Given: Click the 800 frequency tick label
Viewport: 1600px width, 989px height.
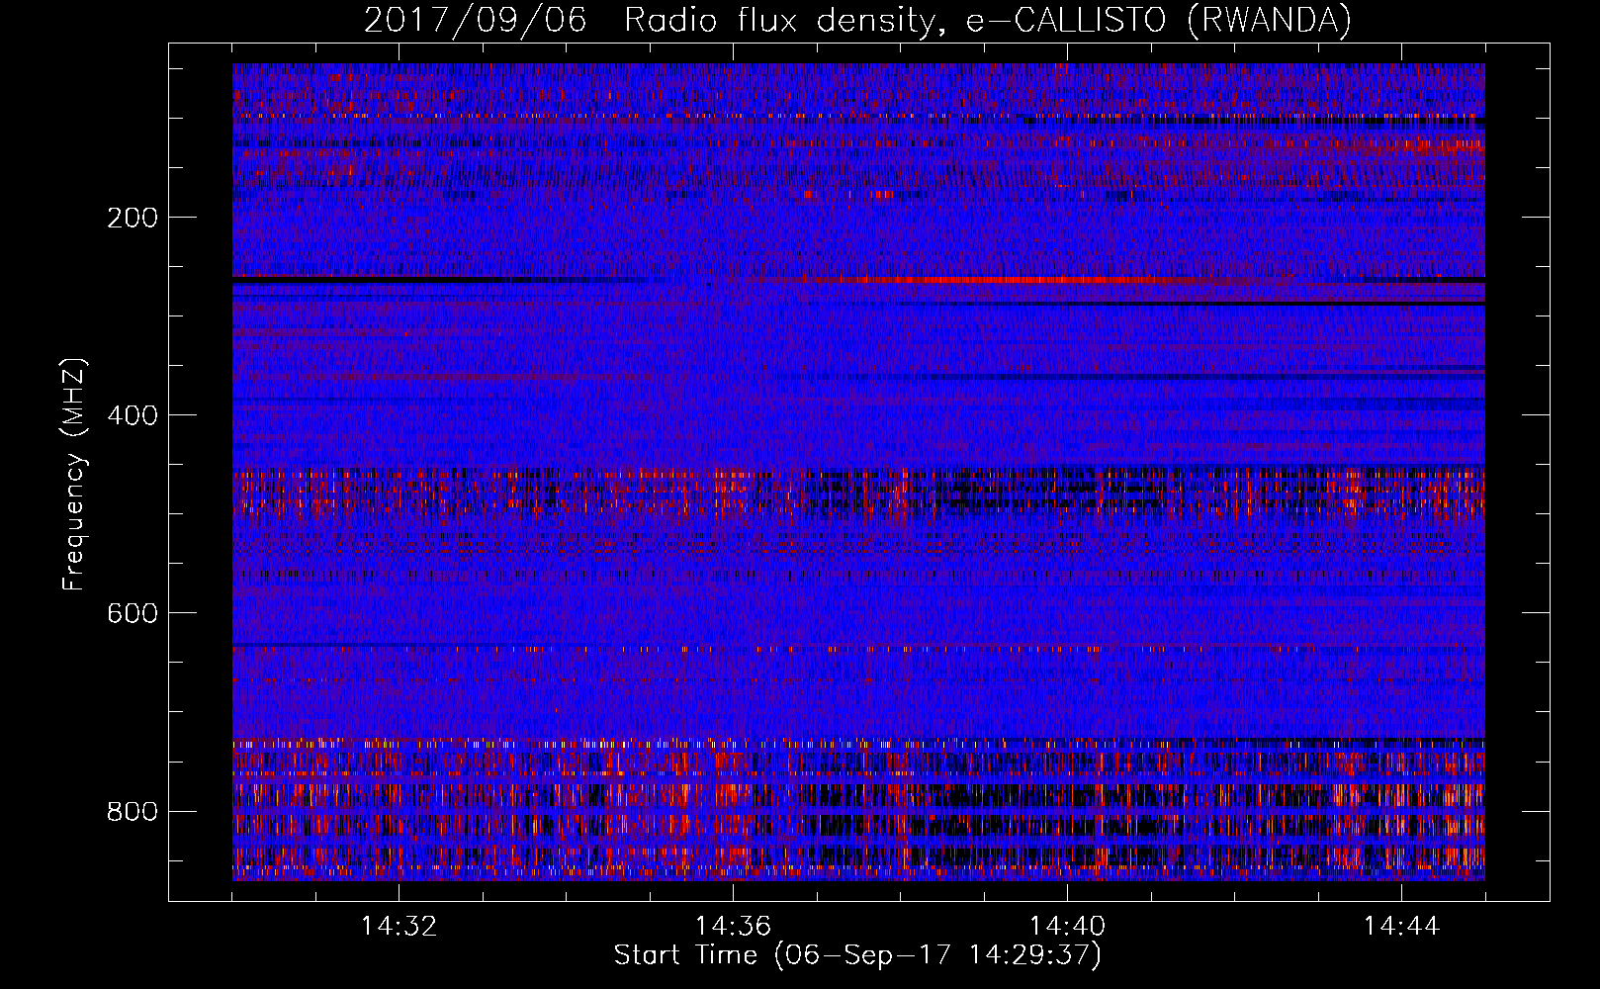Looking at the screenshot, I should 133,811.
